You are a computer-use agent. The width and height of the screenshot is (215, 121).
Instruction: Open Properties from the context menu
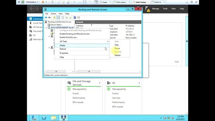82,53
